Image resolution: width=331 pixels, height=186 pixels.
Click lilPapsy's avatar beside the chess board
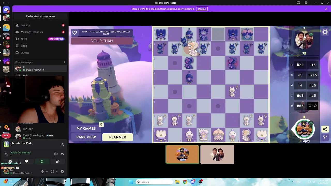click(304, 129)
